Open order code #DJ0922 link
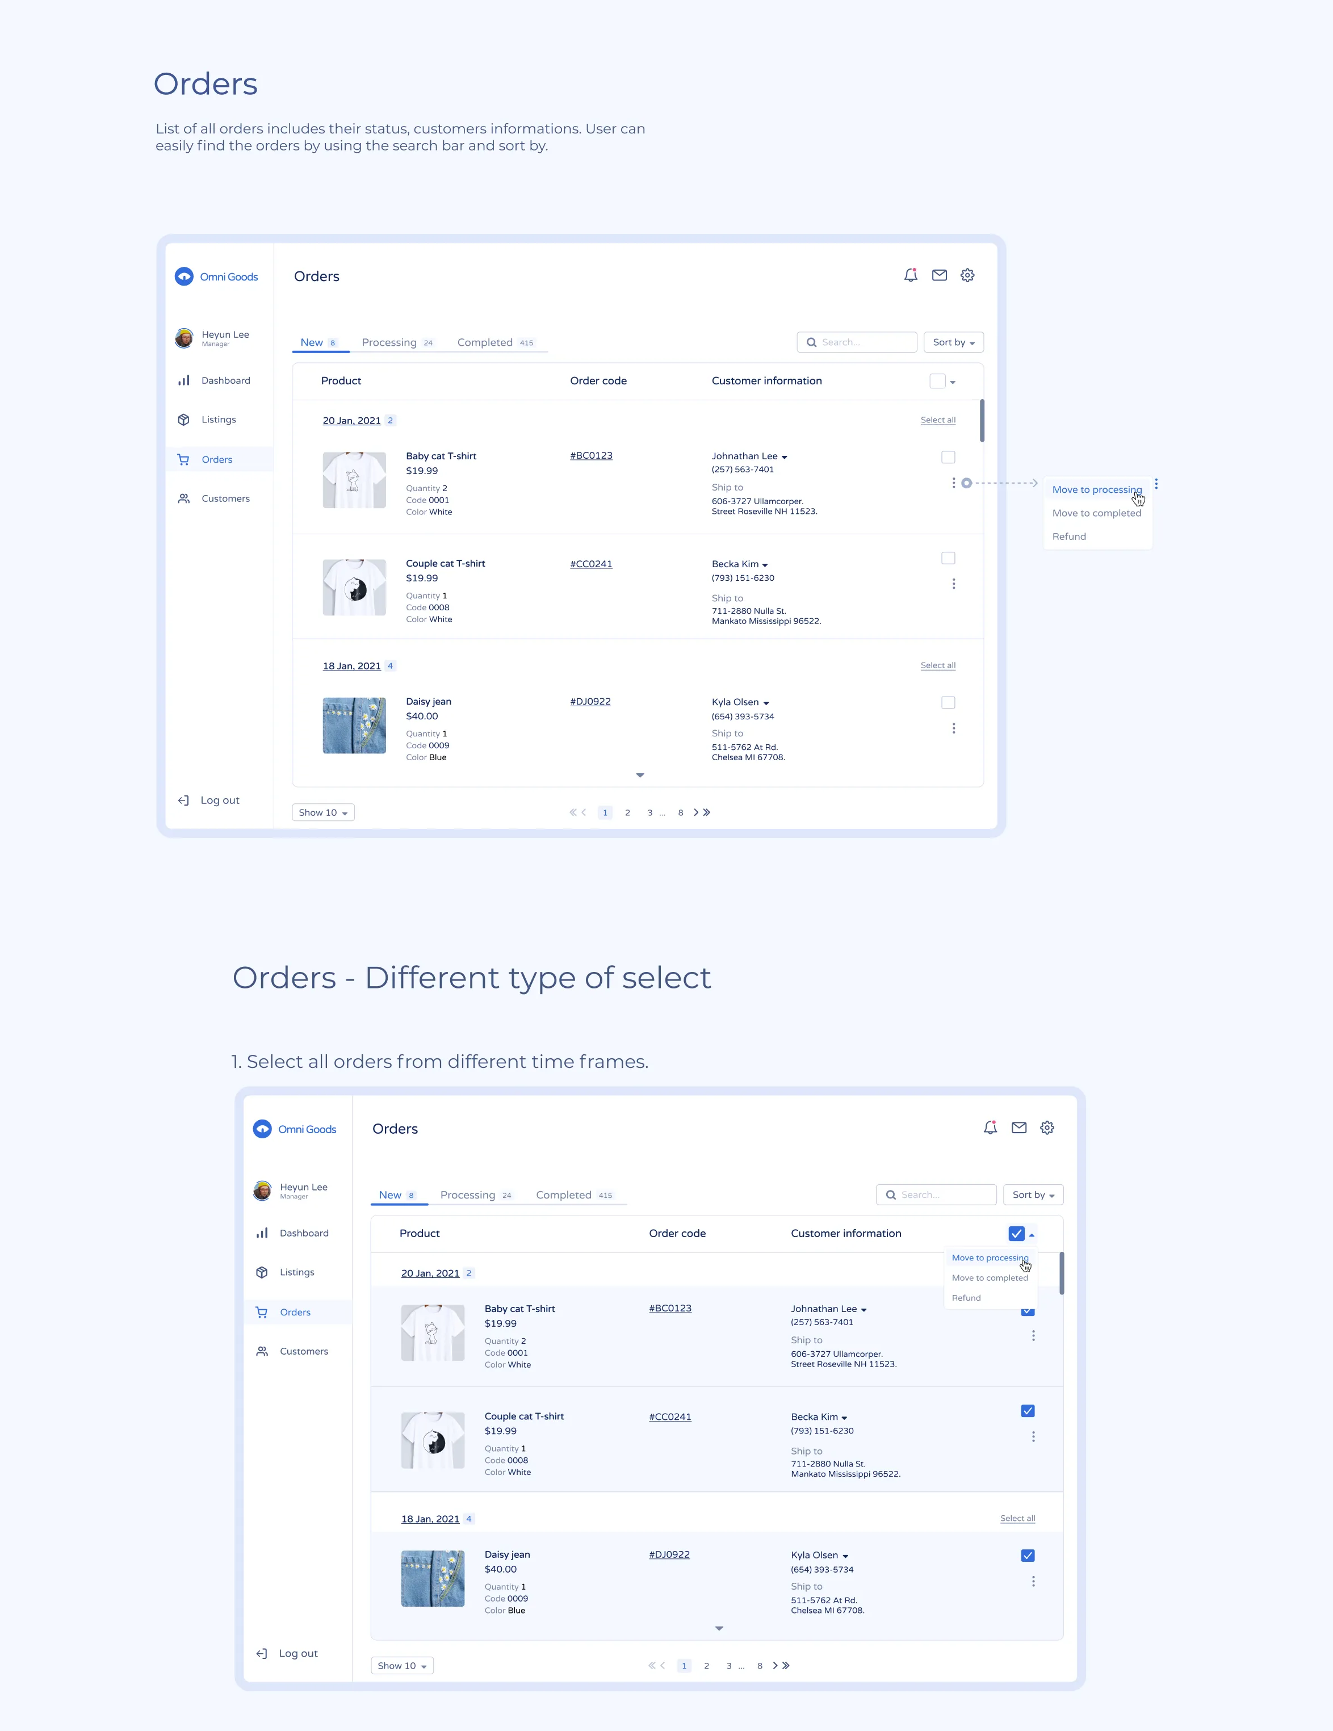This screenshot has height=1731, width=1333. coord(590,702)
